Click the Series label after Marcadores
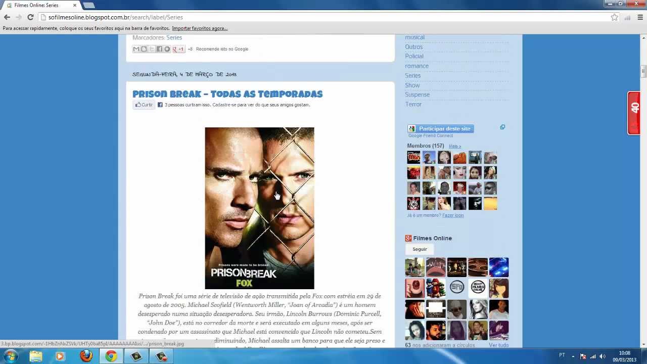 point(174,37)
